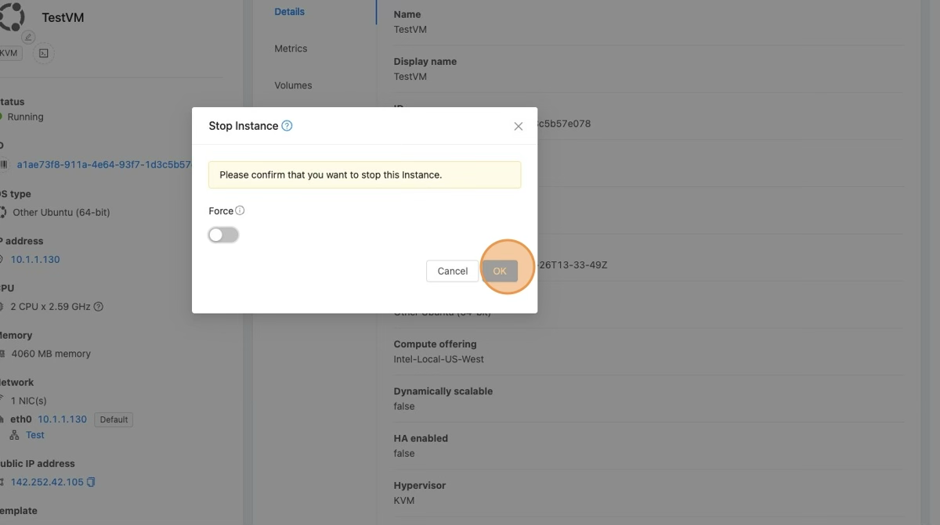The width and height of the screenshot is (940, 525).
Task: Click the Force option info icon
Action: pos(240,210)
